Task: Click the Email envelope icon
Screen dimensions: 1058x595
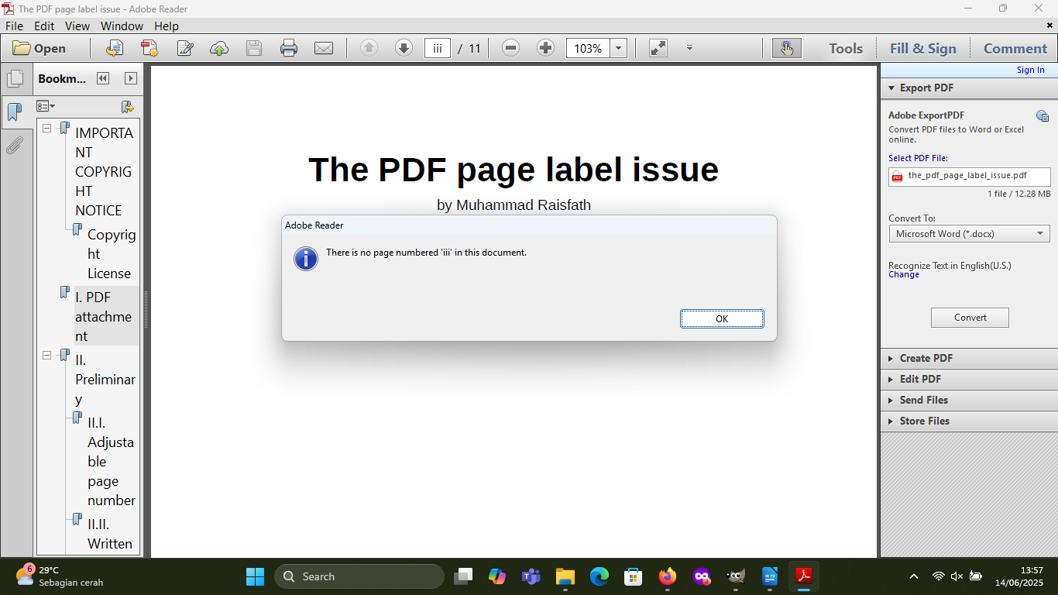Action: 324,48
